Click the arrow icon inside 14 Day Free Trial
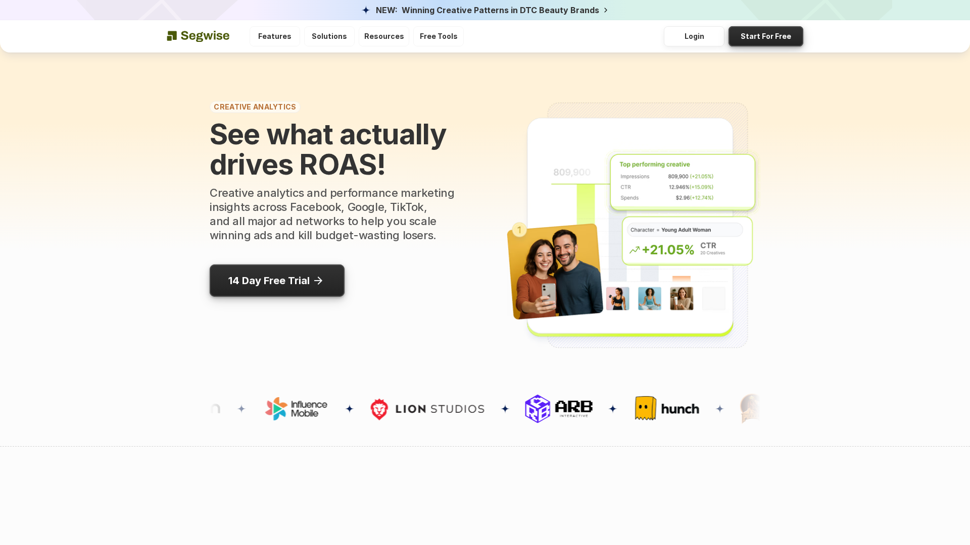970x545 pixels. coord(318,281)
